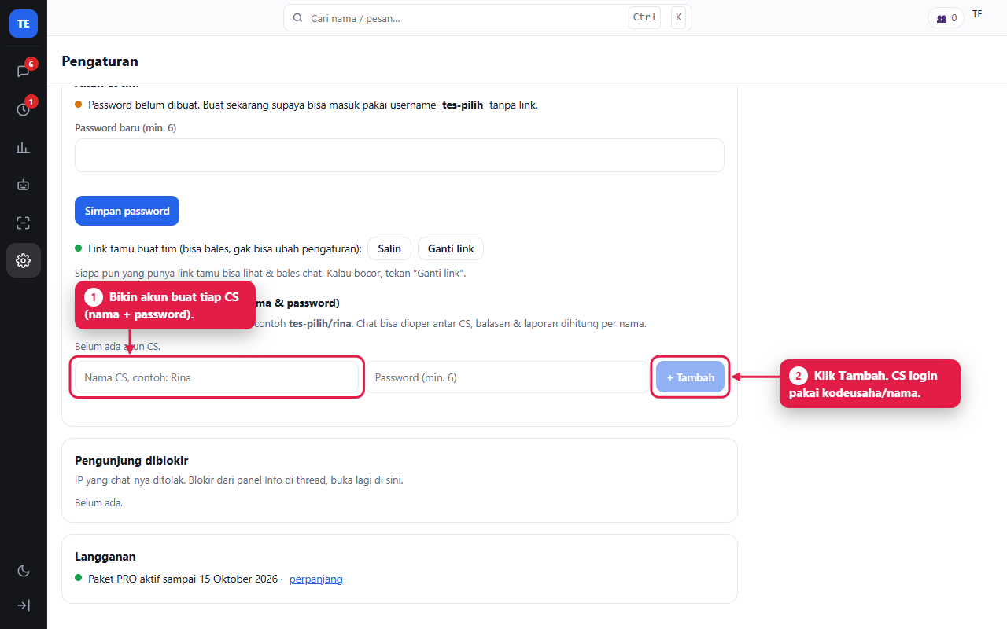1007x629 pixels.
Task: Click the Ganti link button
Action: [451, 248]
